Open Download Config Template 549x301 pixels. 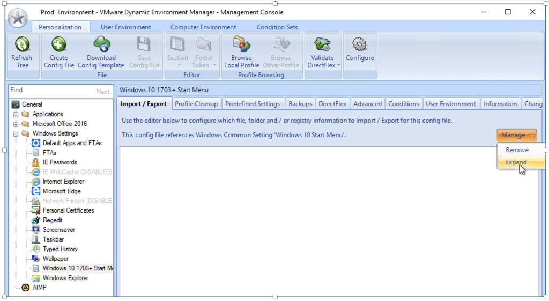pos(101,52)
